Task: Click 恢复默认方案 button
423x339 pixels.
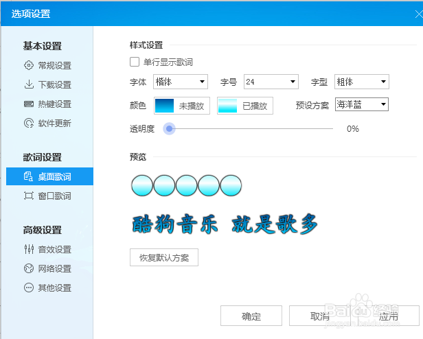Action: [164, 257]
